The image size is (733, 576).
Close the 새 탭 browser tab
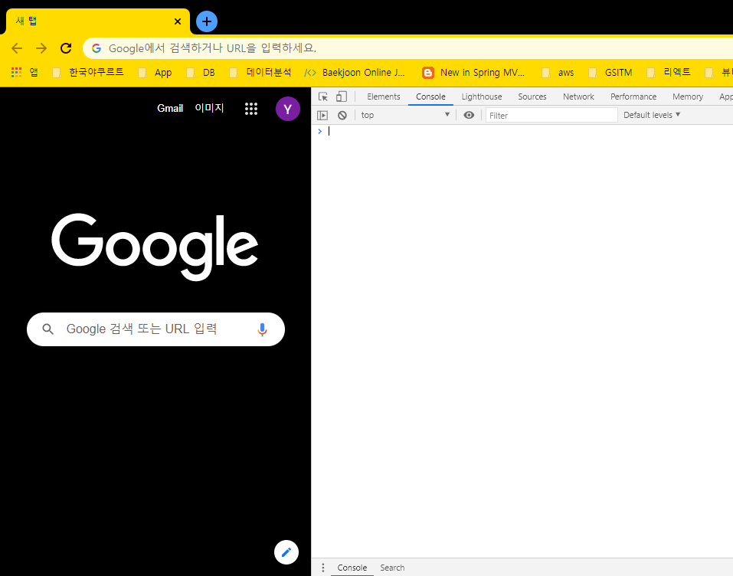pos(178,21)
